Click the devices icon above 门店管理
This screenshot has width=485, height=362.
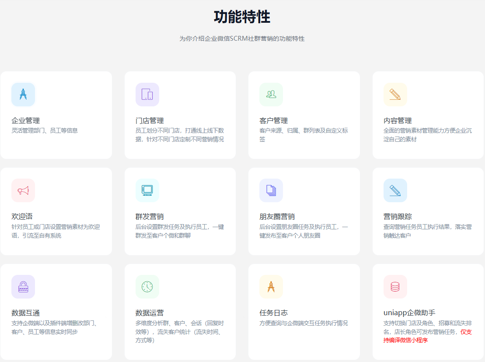[147, 95]
